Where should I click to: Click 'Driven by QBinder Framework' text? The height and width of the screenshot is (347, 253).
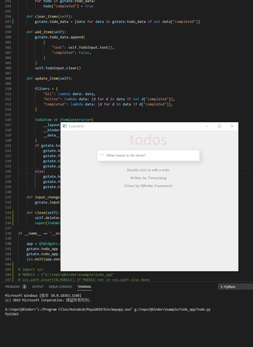coord(148,186)
